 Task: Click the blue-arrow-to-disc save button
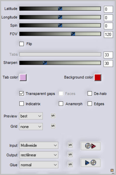90,163
